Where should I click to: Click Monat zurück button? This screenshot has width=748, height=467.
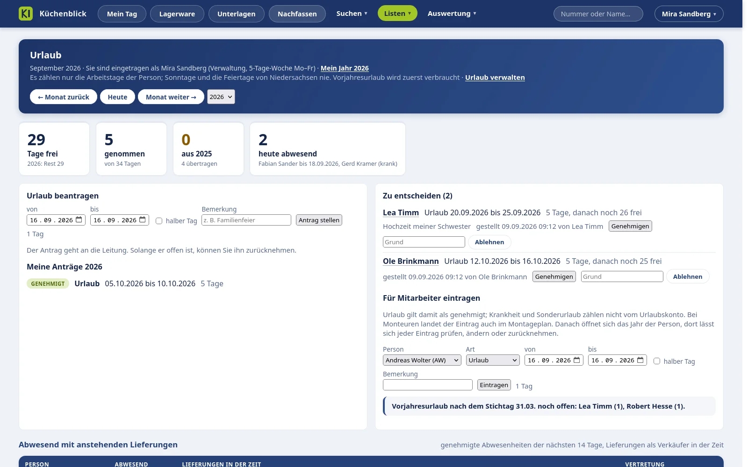tap(64, 97)
